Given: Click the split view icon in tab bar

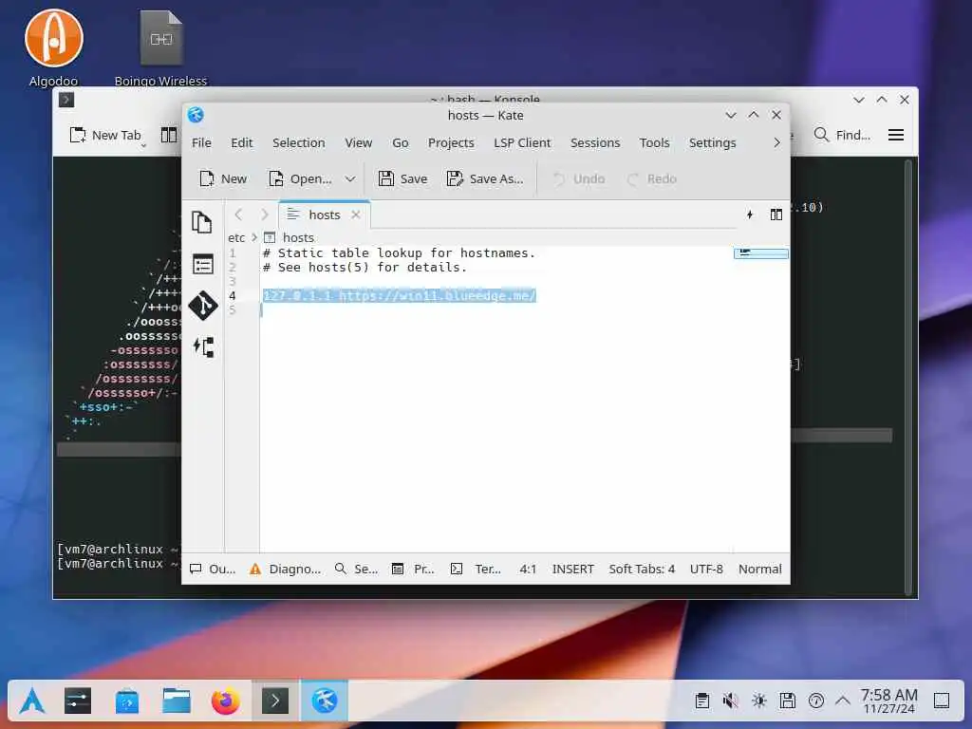Looking at the screenshot, I should pos(776,215).
